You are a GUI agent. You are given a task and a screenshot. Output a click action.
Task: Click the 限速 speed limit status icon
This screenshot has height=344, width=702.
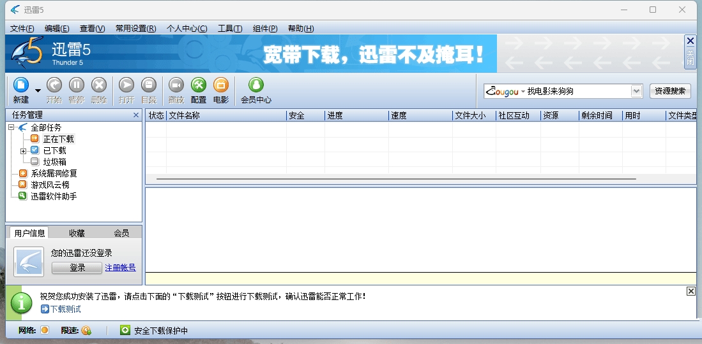(x=86, y=331)
